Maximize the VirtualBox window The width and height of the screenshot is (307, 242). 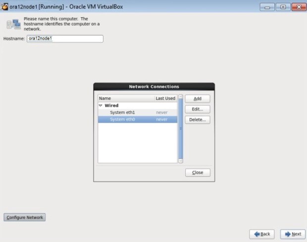click(283, 7)
